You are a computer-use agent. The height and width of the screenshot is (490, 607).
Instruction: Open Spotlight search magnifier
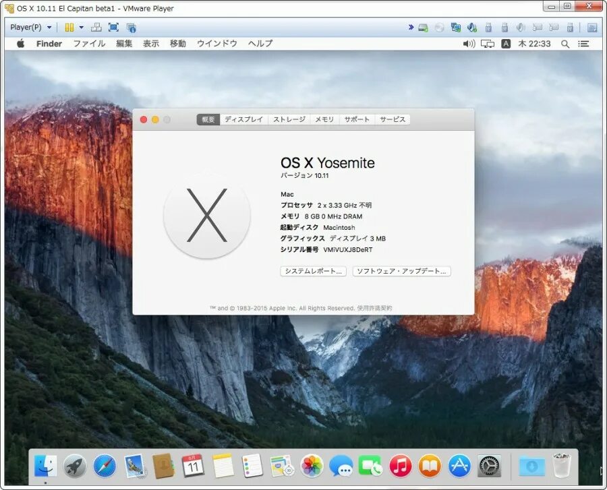[x=565, y=44]
